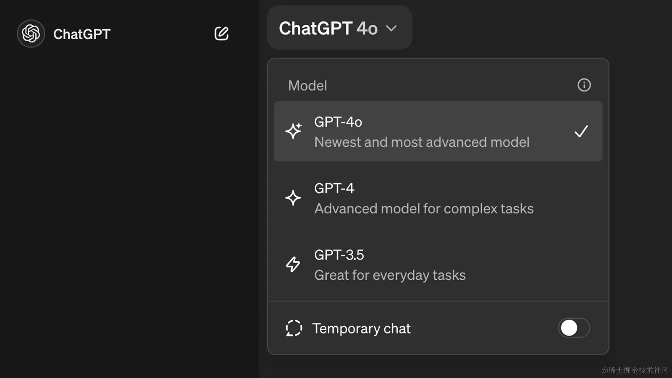Click the GPT-3.5 lightning bolt icon
Viewport: 672px width, 378px height.
tap(293, 265)
